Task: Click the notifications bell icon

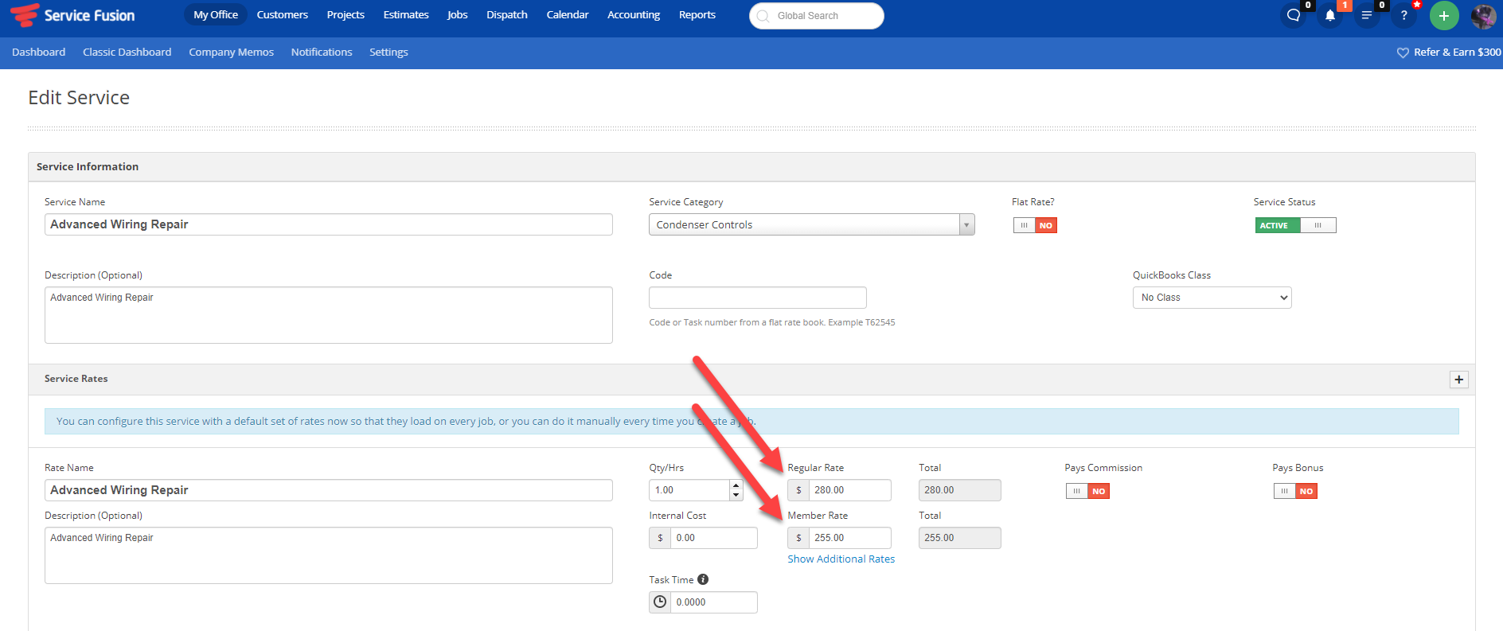Action: point(1330,16)
